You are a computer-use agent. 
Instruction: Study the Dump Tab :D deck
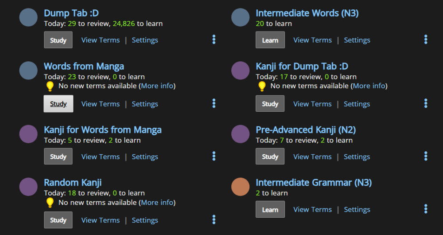point(58,40)
